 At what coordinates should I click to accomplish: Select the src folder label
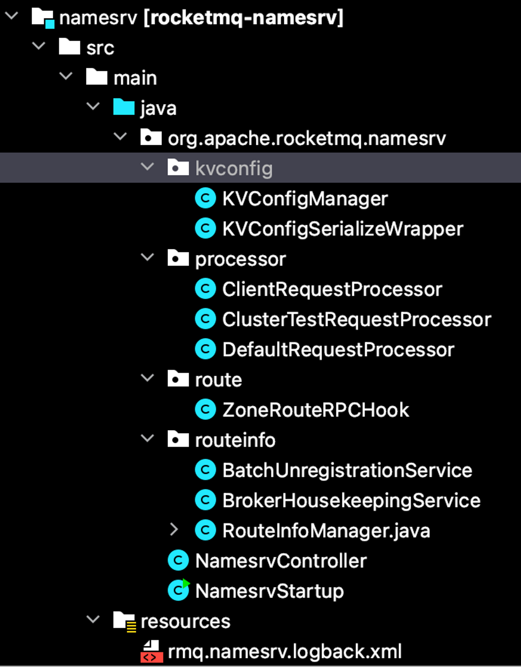coord(100,48)
